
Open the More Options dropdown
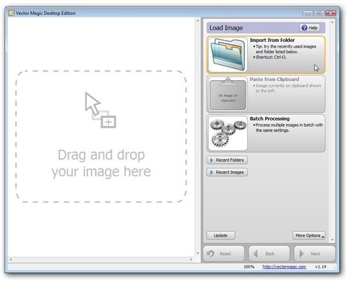click(309, 235)
